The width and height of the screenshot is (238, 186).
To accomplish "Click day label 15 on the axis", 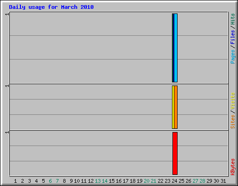I will coord(112,181).
